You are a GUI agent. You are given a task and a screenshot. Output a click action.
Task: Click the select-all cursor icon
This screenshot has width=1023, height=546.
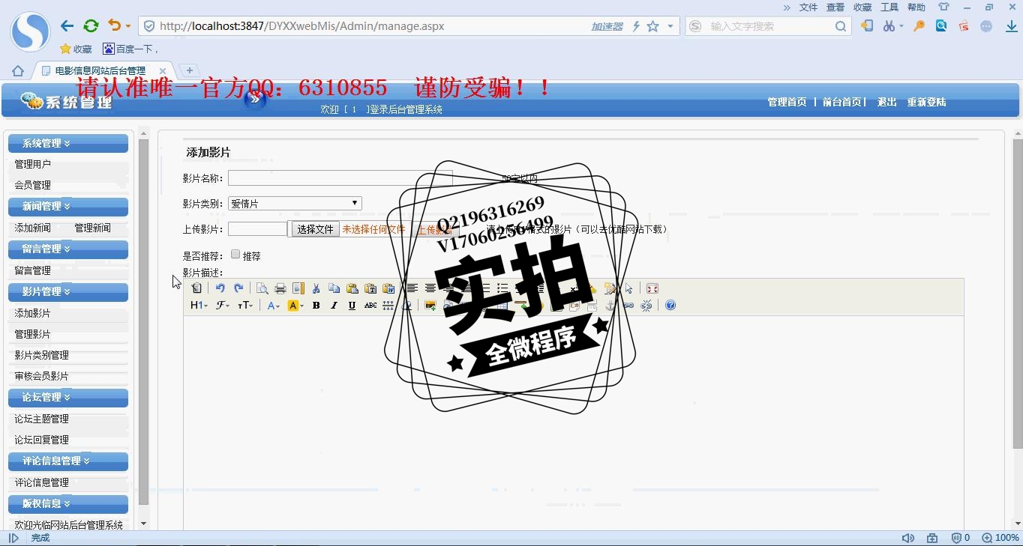[628, 288]
